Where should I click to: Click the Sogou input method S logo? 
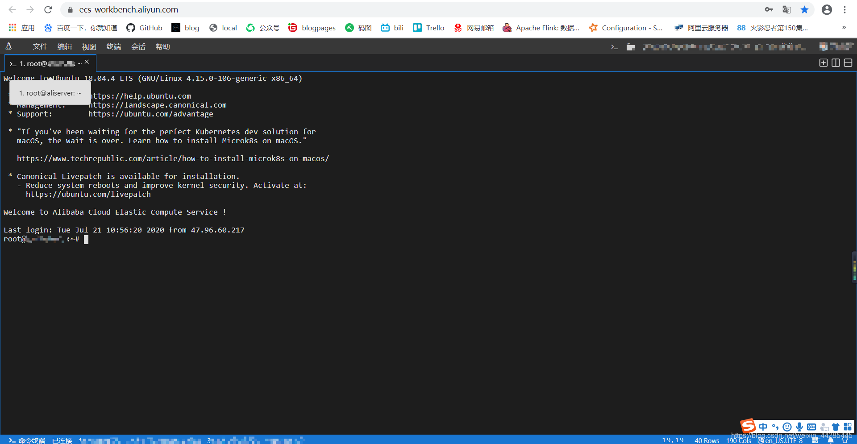pos(748,426)
